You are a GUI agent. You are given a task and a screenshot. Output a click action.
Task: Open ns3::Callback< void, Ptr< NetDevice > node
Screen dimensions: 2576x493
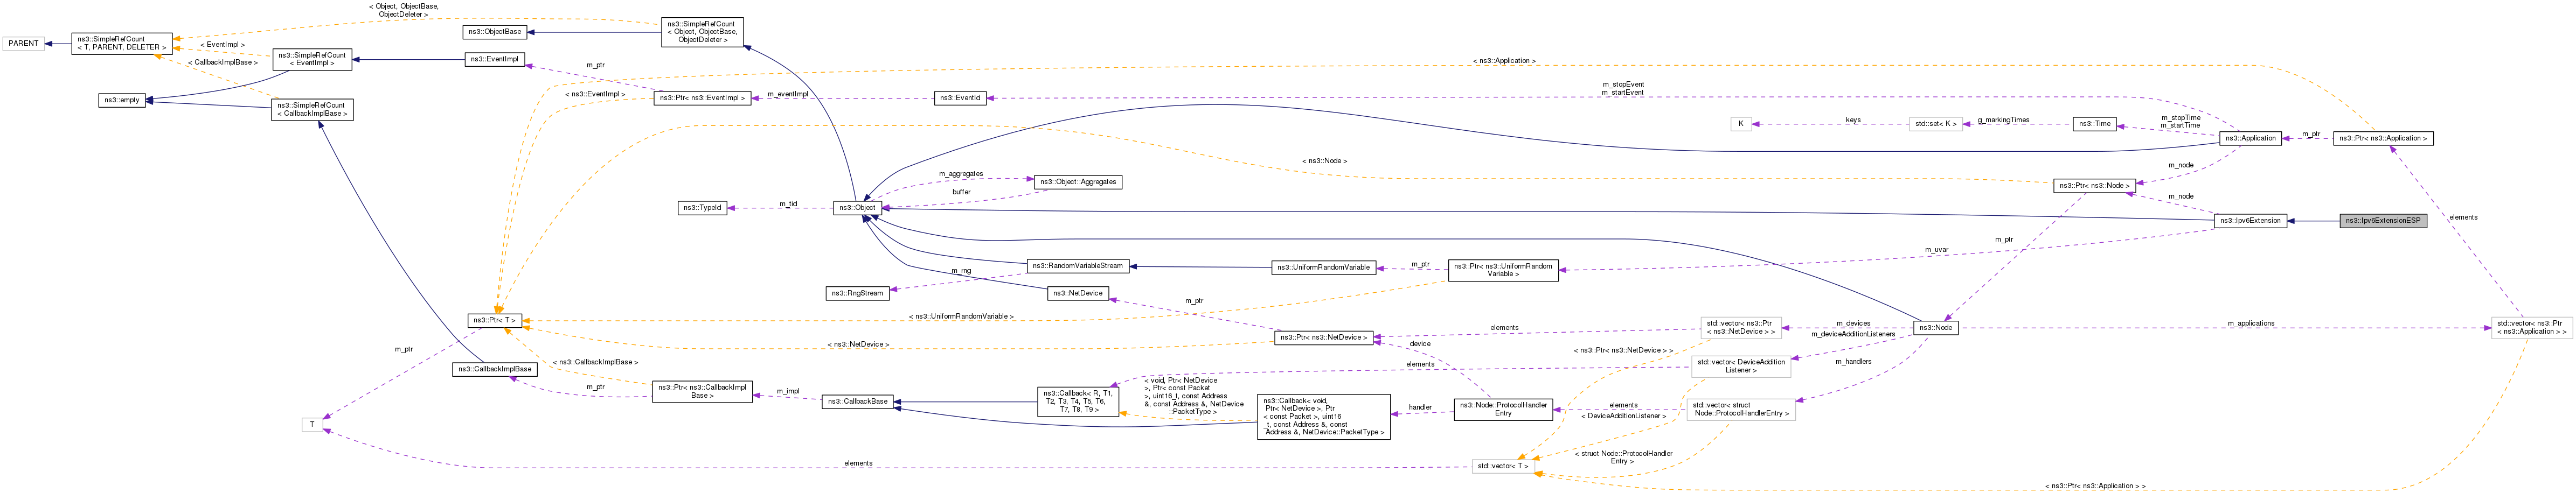point(1323,416)
